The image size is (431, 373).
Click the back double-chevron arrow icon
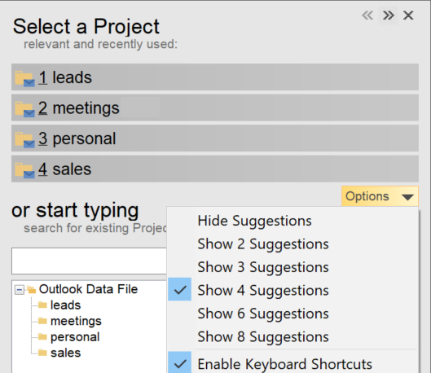(367, 15)
